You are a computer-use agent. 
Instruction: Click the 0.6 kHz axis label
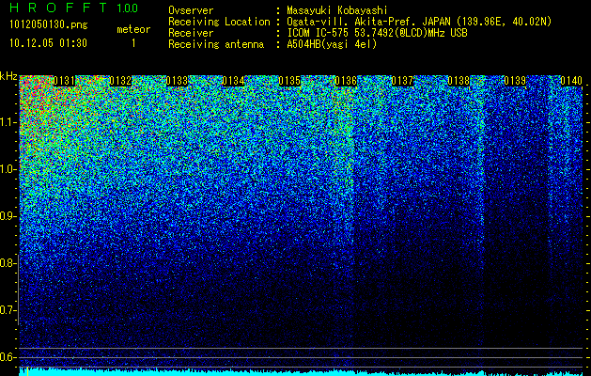click(x=8, y=357)
